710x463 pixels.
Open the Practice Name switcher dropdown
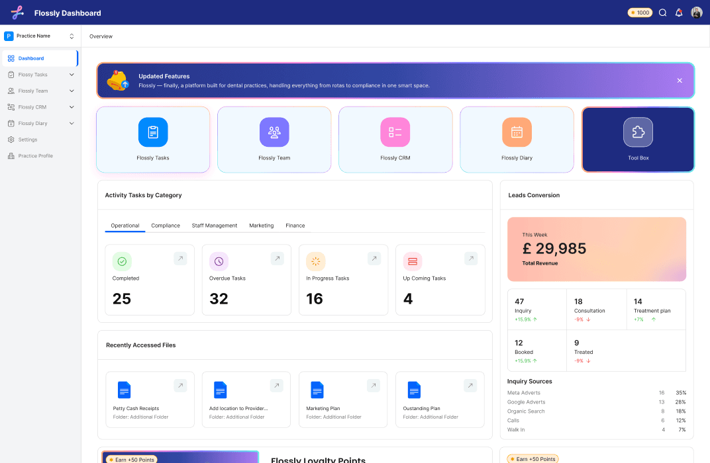coord(40,36)
